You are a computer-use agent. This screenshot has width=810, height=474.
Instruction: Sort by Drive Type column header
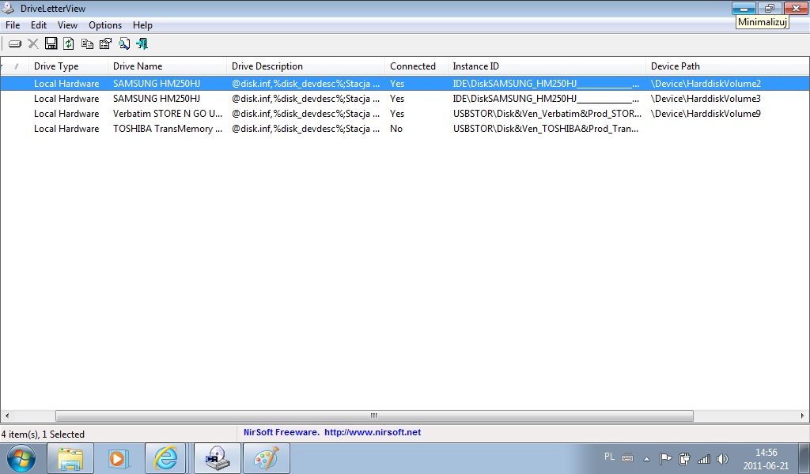coord(69,66)
